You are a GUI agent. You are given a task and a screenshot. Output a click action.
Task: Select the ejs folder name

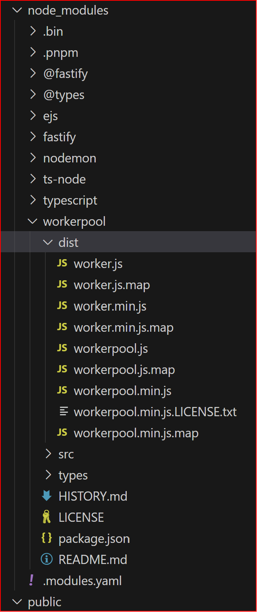[50, 116]
